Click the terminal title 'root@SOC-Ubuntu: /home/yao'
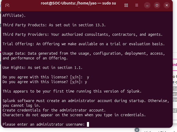 click(x=69, y=3)
